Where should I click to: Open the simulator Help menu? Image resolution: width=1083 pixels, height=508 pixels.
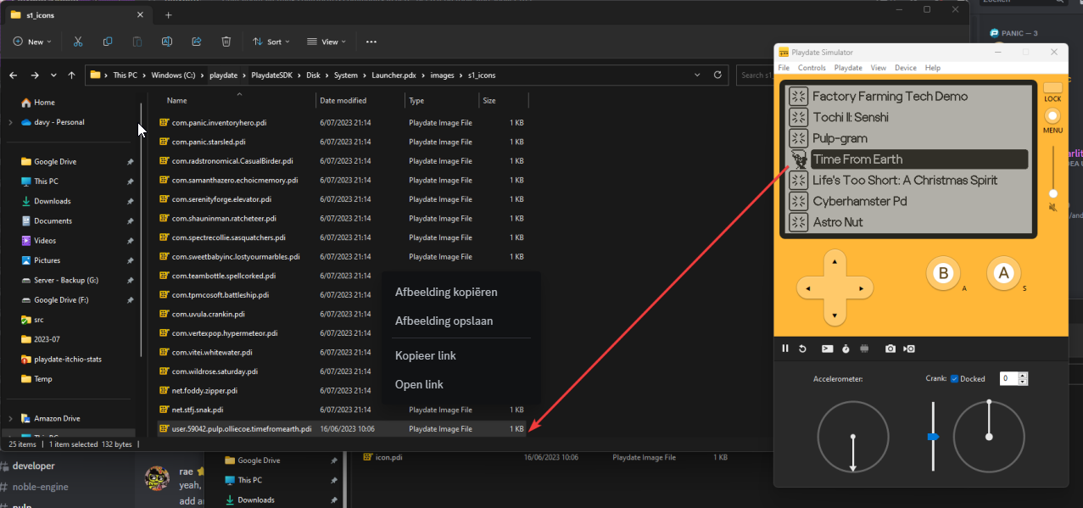(933, 68)
